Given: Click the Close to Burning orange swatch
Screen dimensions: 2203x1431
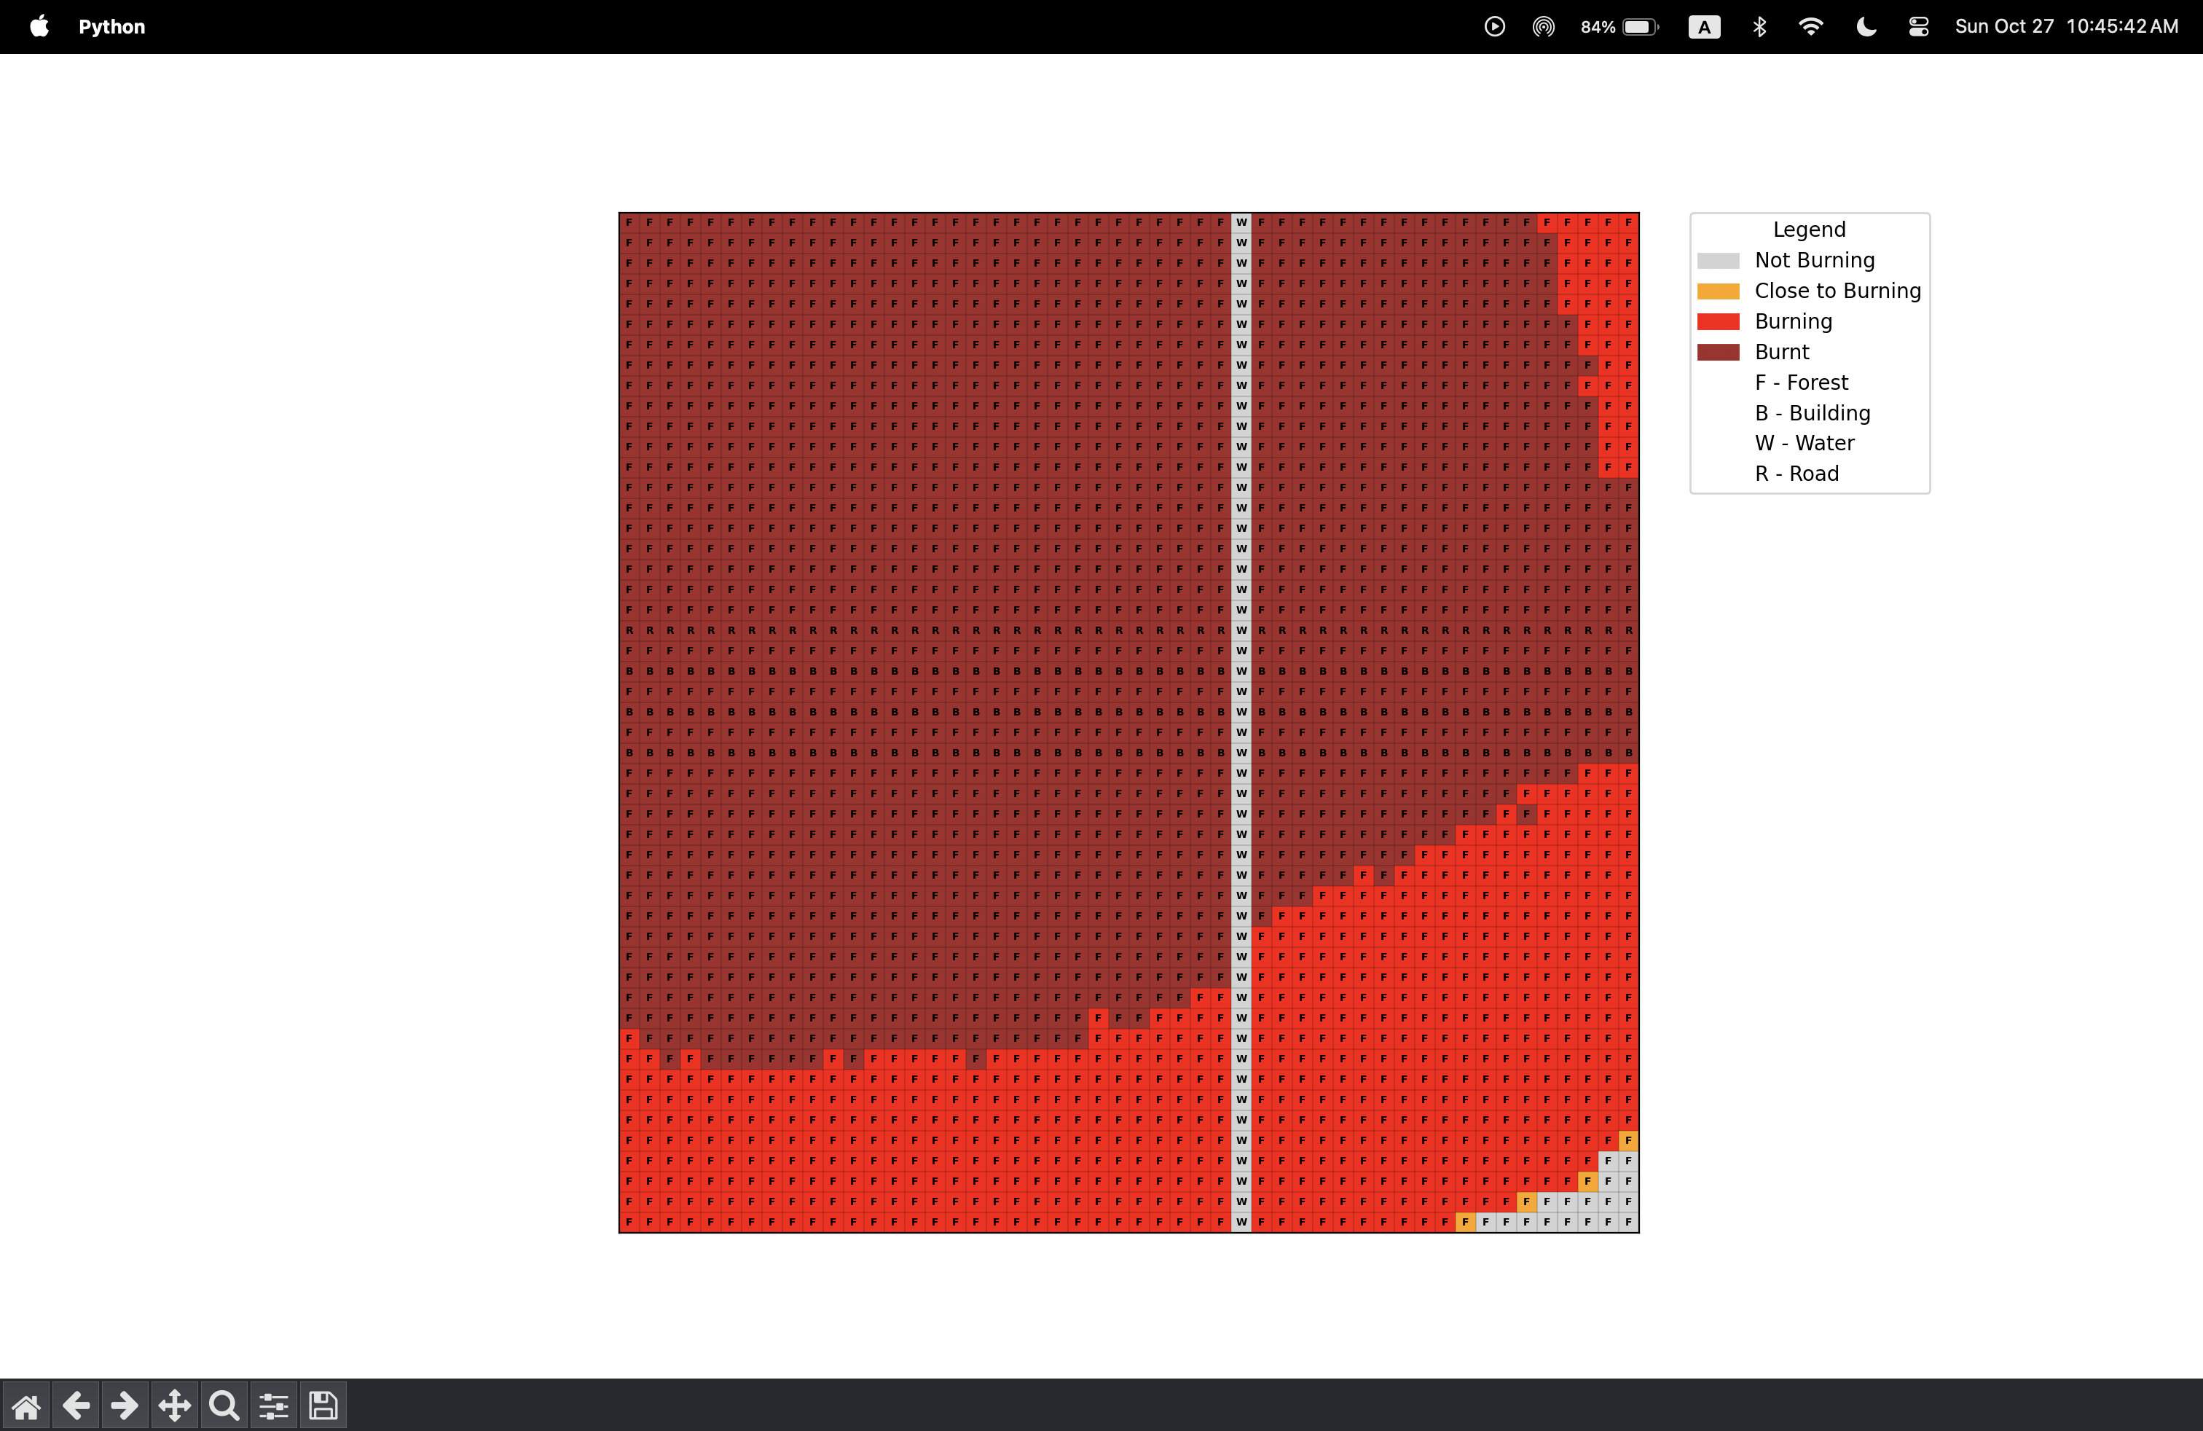Looking at the screenshot, I should (1718, 291).
